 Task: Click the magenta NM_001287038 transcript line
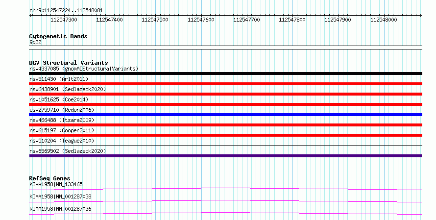click(x=225, y=201)
